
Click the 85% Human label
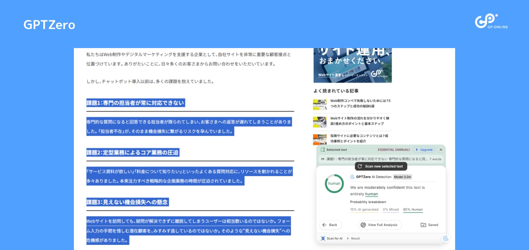coord(413,209)
